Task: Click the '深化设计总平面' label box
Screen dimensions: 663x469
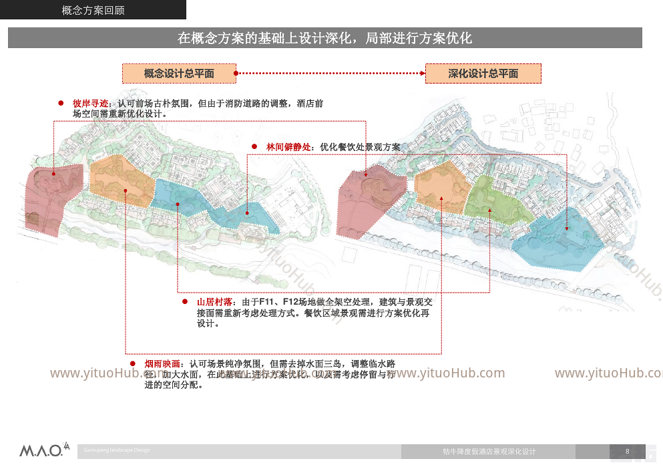Action: [483, 73]
